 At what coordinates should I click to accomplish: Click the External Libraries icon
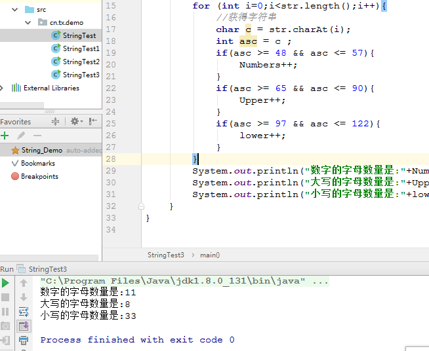[x=16, y=88]
